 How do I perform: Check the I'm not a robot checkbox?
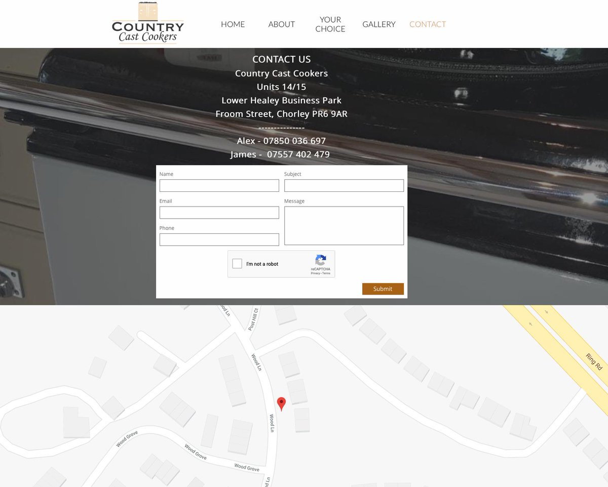237,264
